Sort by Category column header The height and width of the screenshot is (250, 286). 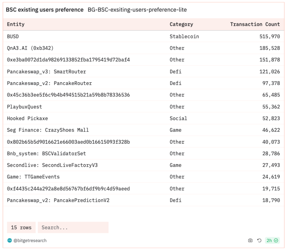tap(181, 24)
